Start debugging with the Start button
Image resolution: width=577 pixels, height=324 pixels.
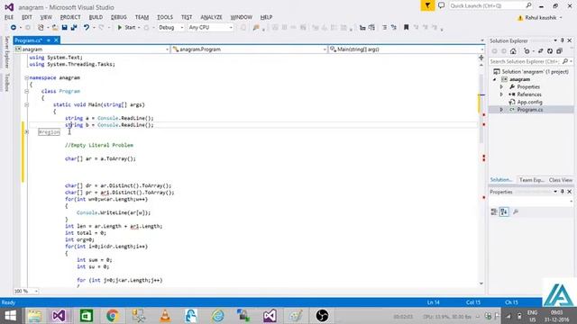point(126,28)
